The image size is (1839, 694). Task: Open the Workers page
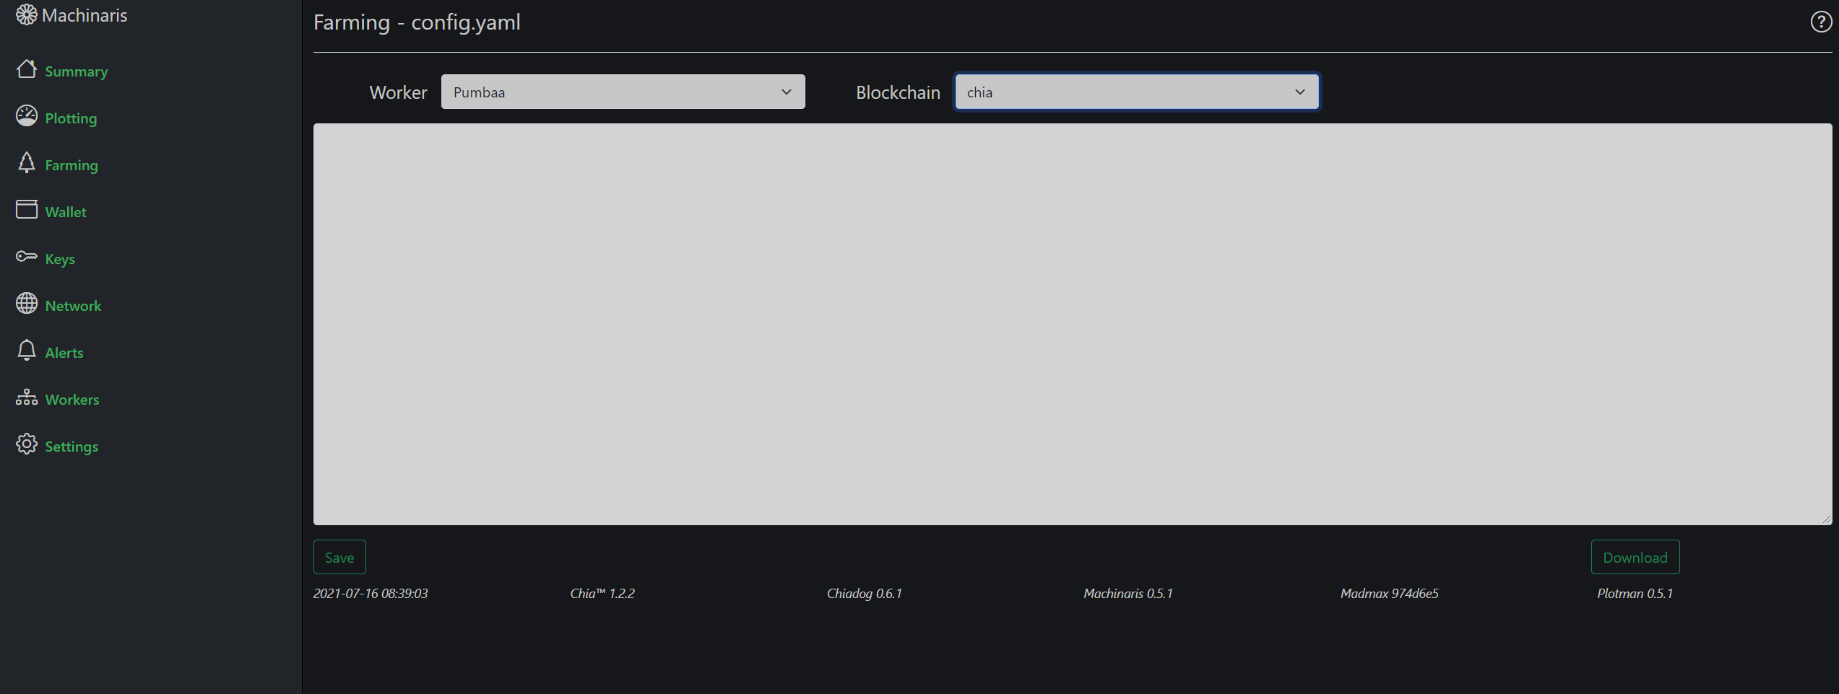tap(72, 400)
